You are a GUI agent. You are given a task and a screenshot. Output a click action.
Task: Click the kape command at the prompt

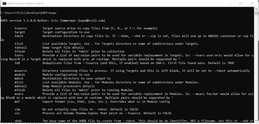click(53, 13)
